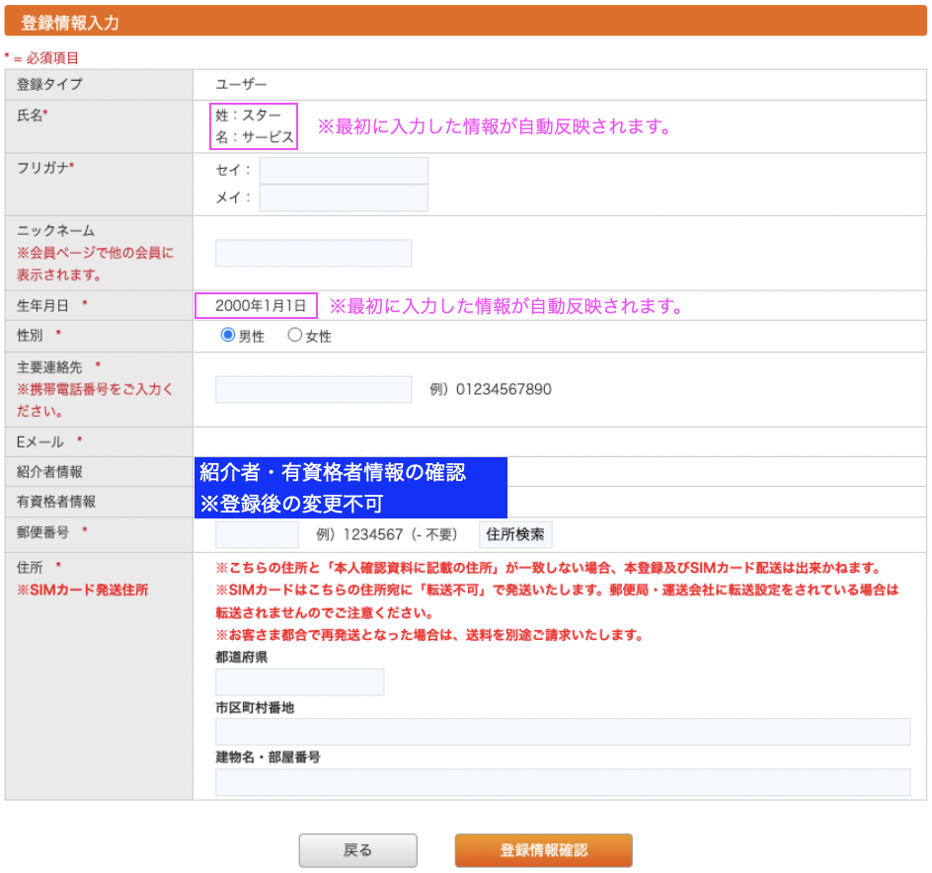Click the Eメール row label
Screen dimensions: 932x873
pos(39,441)
